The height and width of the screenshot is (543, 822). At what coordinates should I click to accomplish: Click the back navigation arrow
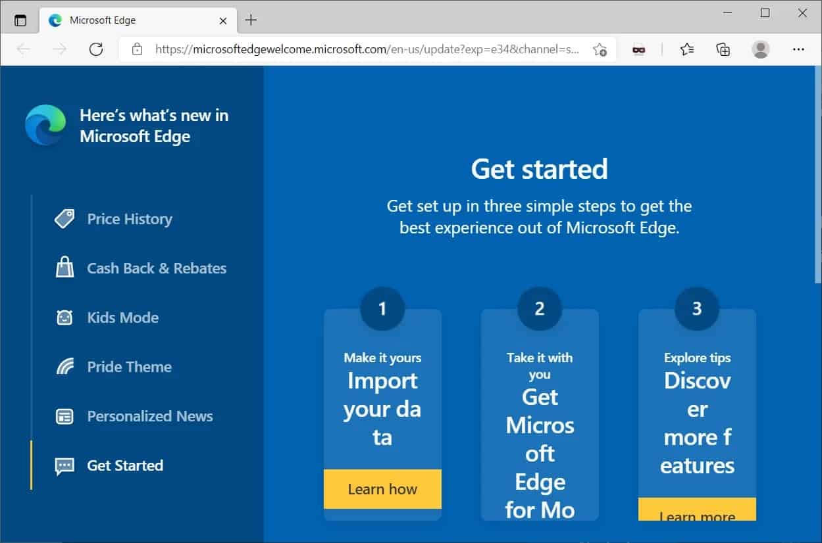(x=24, y=49)
